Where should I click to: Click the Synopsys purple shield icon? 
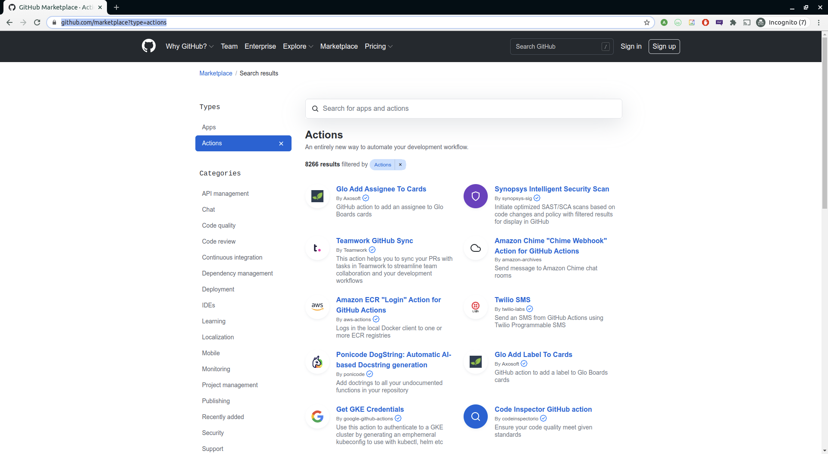476,196
